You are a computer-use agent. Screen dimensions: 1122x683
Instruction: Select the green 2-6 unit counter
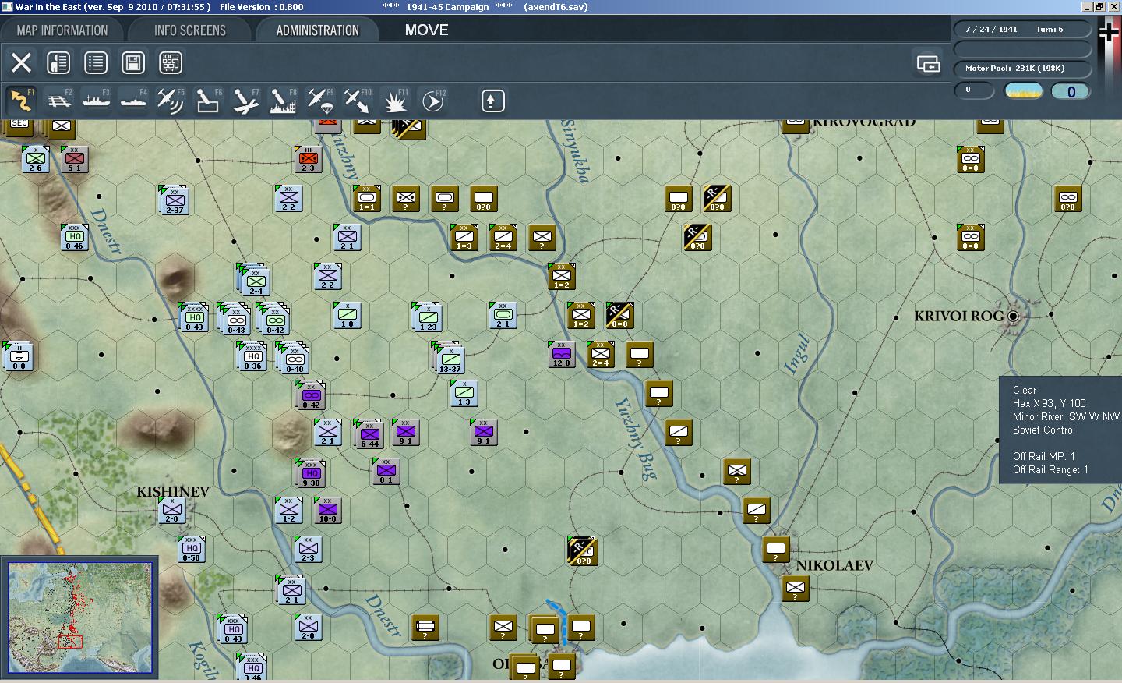click(35, 158)
